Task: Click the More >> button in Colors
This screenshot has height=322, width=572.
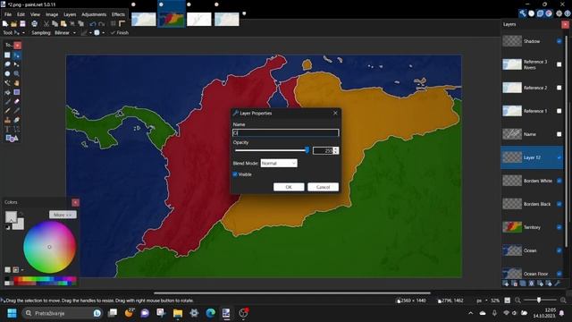Action: (63, 215)
